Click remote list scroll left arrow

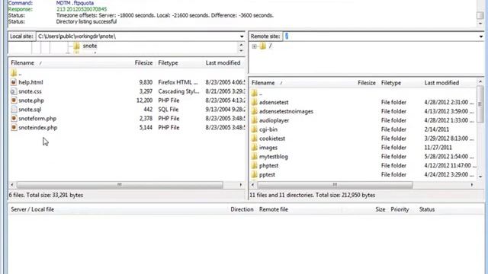click(x=253, y=185)
